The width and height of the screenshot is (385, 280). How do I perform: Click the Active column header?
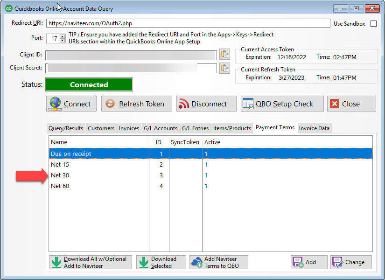287,142
